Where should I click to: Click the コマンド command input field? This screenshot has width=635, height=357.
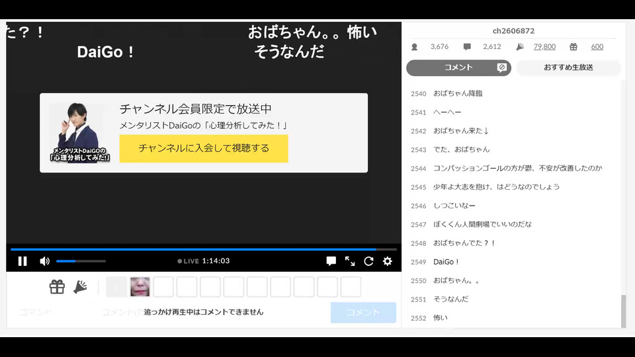[53, 312]
